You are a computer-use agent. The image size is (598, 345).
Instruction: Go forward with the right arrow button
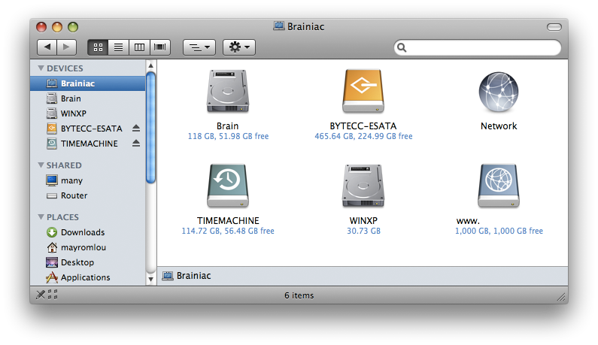[x=66, y=47]
